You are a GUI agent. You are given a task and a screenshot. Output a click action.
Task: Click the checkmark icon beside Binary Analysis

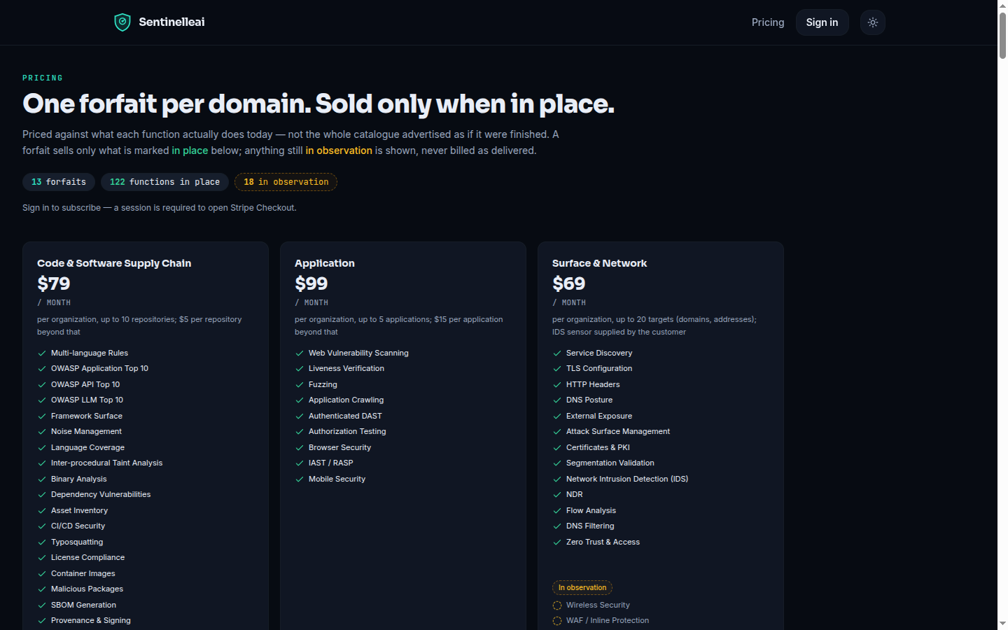[x=42, y=479]
